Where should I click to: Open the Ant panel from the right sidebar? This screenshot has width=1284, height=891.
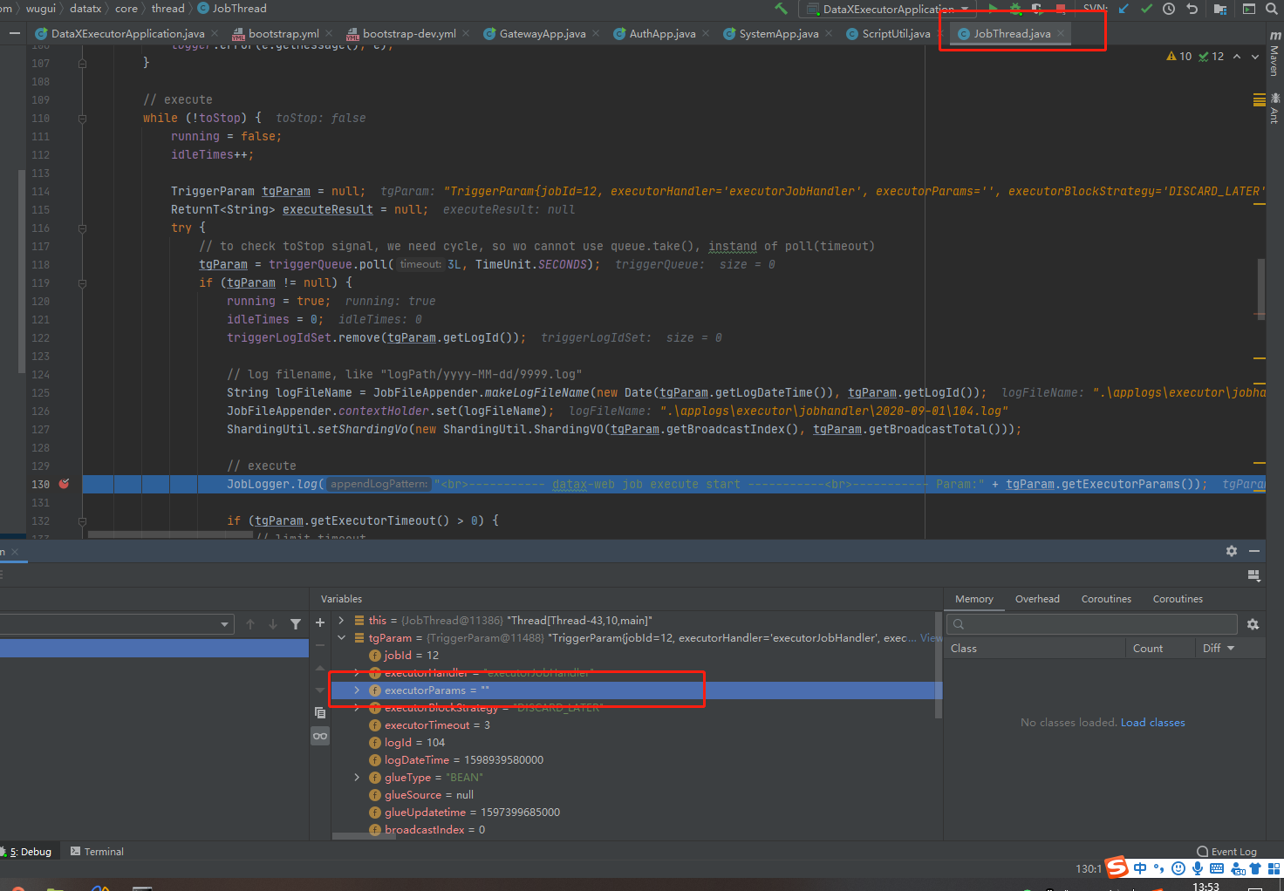1273,106
